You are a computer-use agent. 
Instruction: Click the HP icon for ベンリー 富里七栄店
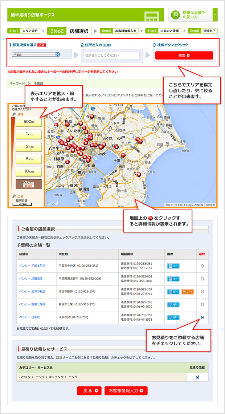[173, 305]
